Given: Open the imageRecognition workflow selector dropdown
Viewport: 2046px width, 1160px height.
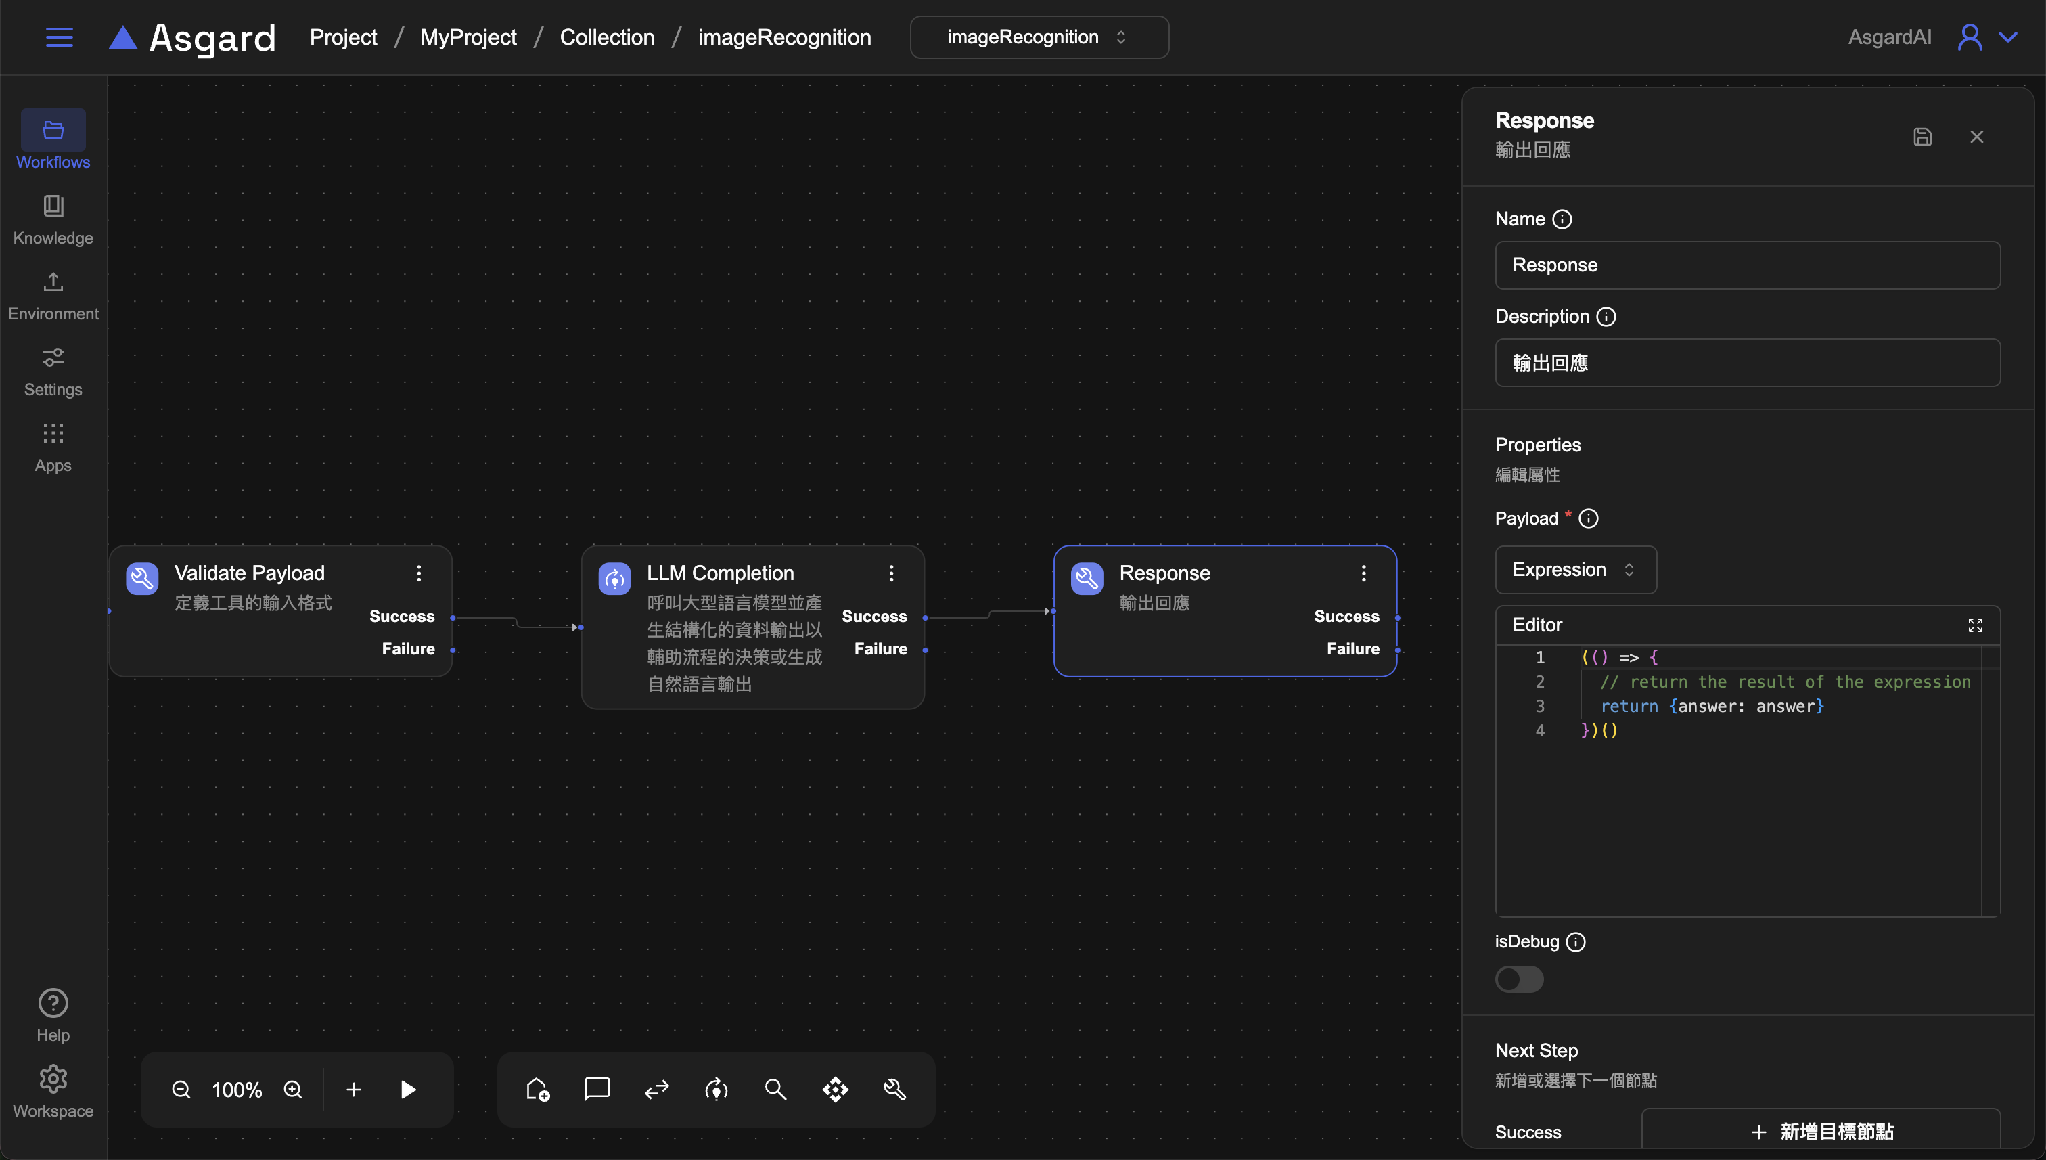Looking at the screenshot, I should click(x=1039, y=37).
